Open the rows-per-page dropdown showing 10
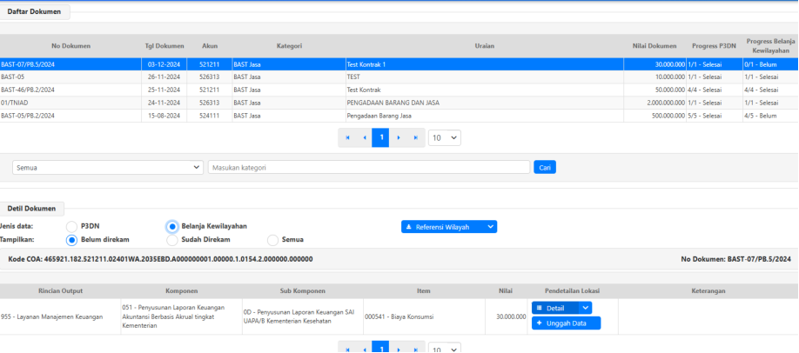The image size is (799, 353). tap(445, 137)
